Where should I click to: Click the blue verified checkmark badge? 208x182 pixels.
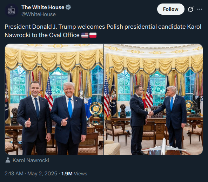click(68, 7)
